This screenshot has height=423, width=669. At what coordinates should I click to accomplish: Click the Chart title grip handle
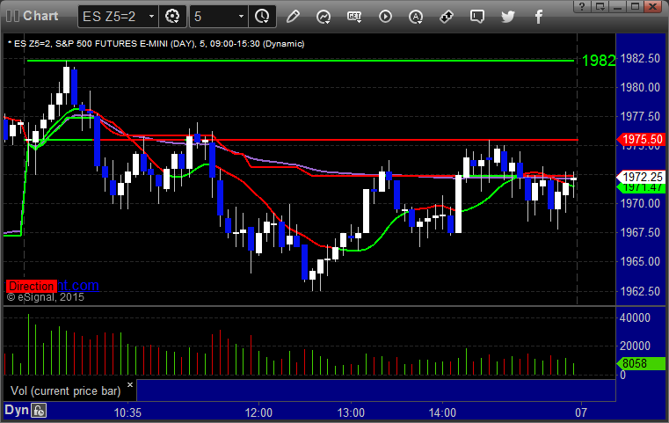pyautogui.click(x=12, y=16)
